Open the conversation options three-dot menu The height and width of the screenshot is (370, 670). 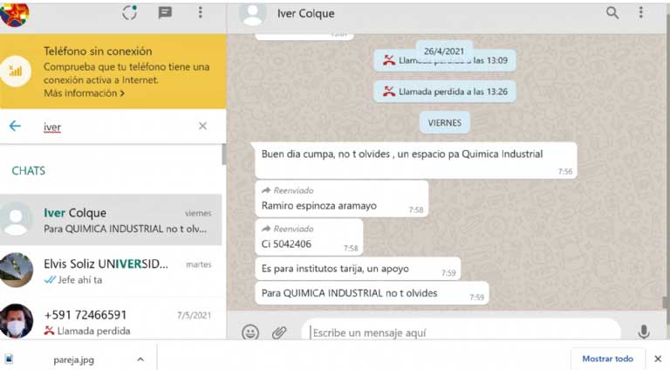(641, 13)
